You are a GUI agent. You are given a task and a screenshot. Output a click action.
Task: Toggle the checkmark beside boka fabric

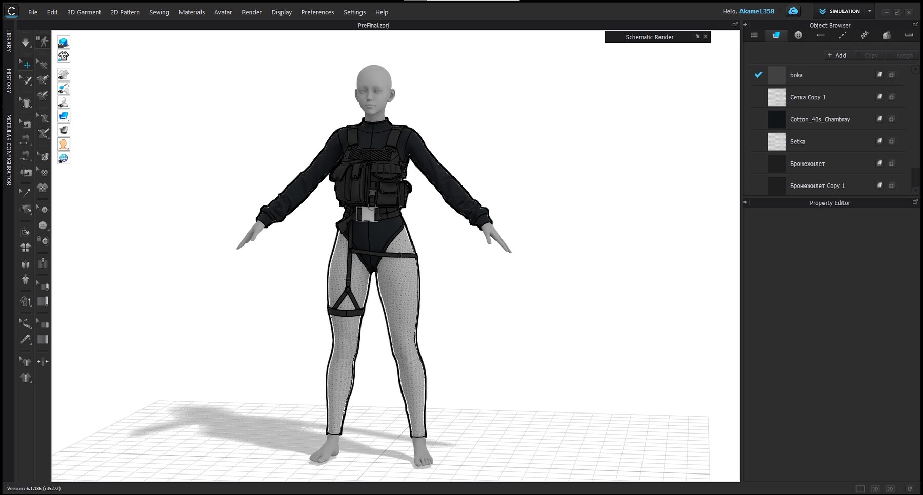(x=758, y=75)
